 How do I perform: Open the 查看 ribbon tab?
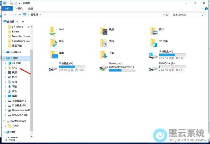tap(30, 9)
